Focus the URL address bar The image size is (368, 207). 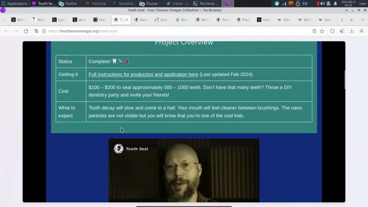click(x=178, y=31)
